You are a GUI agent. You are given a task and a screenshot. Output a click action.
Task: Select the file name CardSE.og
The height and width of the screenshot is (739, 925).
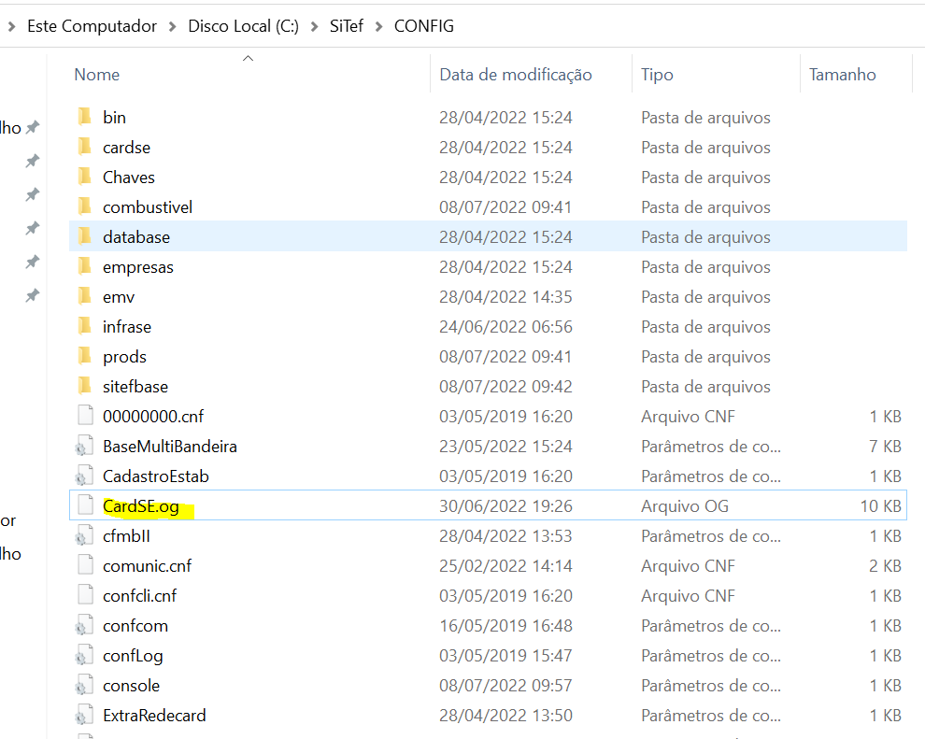141,506
